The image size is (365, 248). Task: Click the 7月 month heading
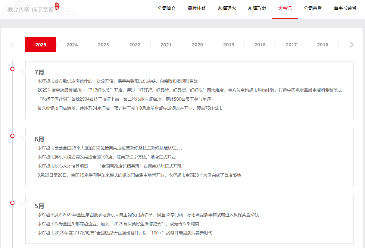(x=39, y=72)
